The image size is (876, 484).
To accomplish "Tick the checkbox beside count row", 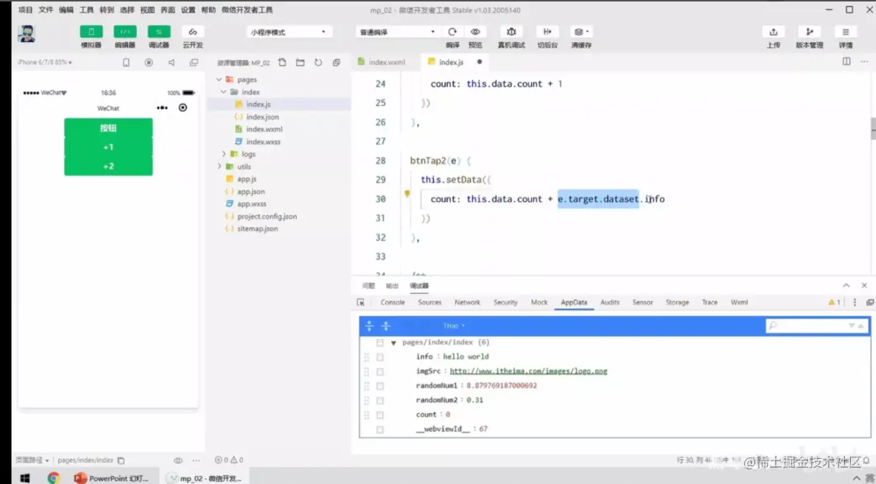I will pos(380,415).
